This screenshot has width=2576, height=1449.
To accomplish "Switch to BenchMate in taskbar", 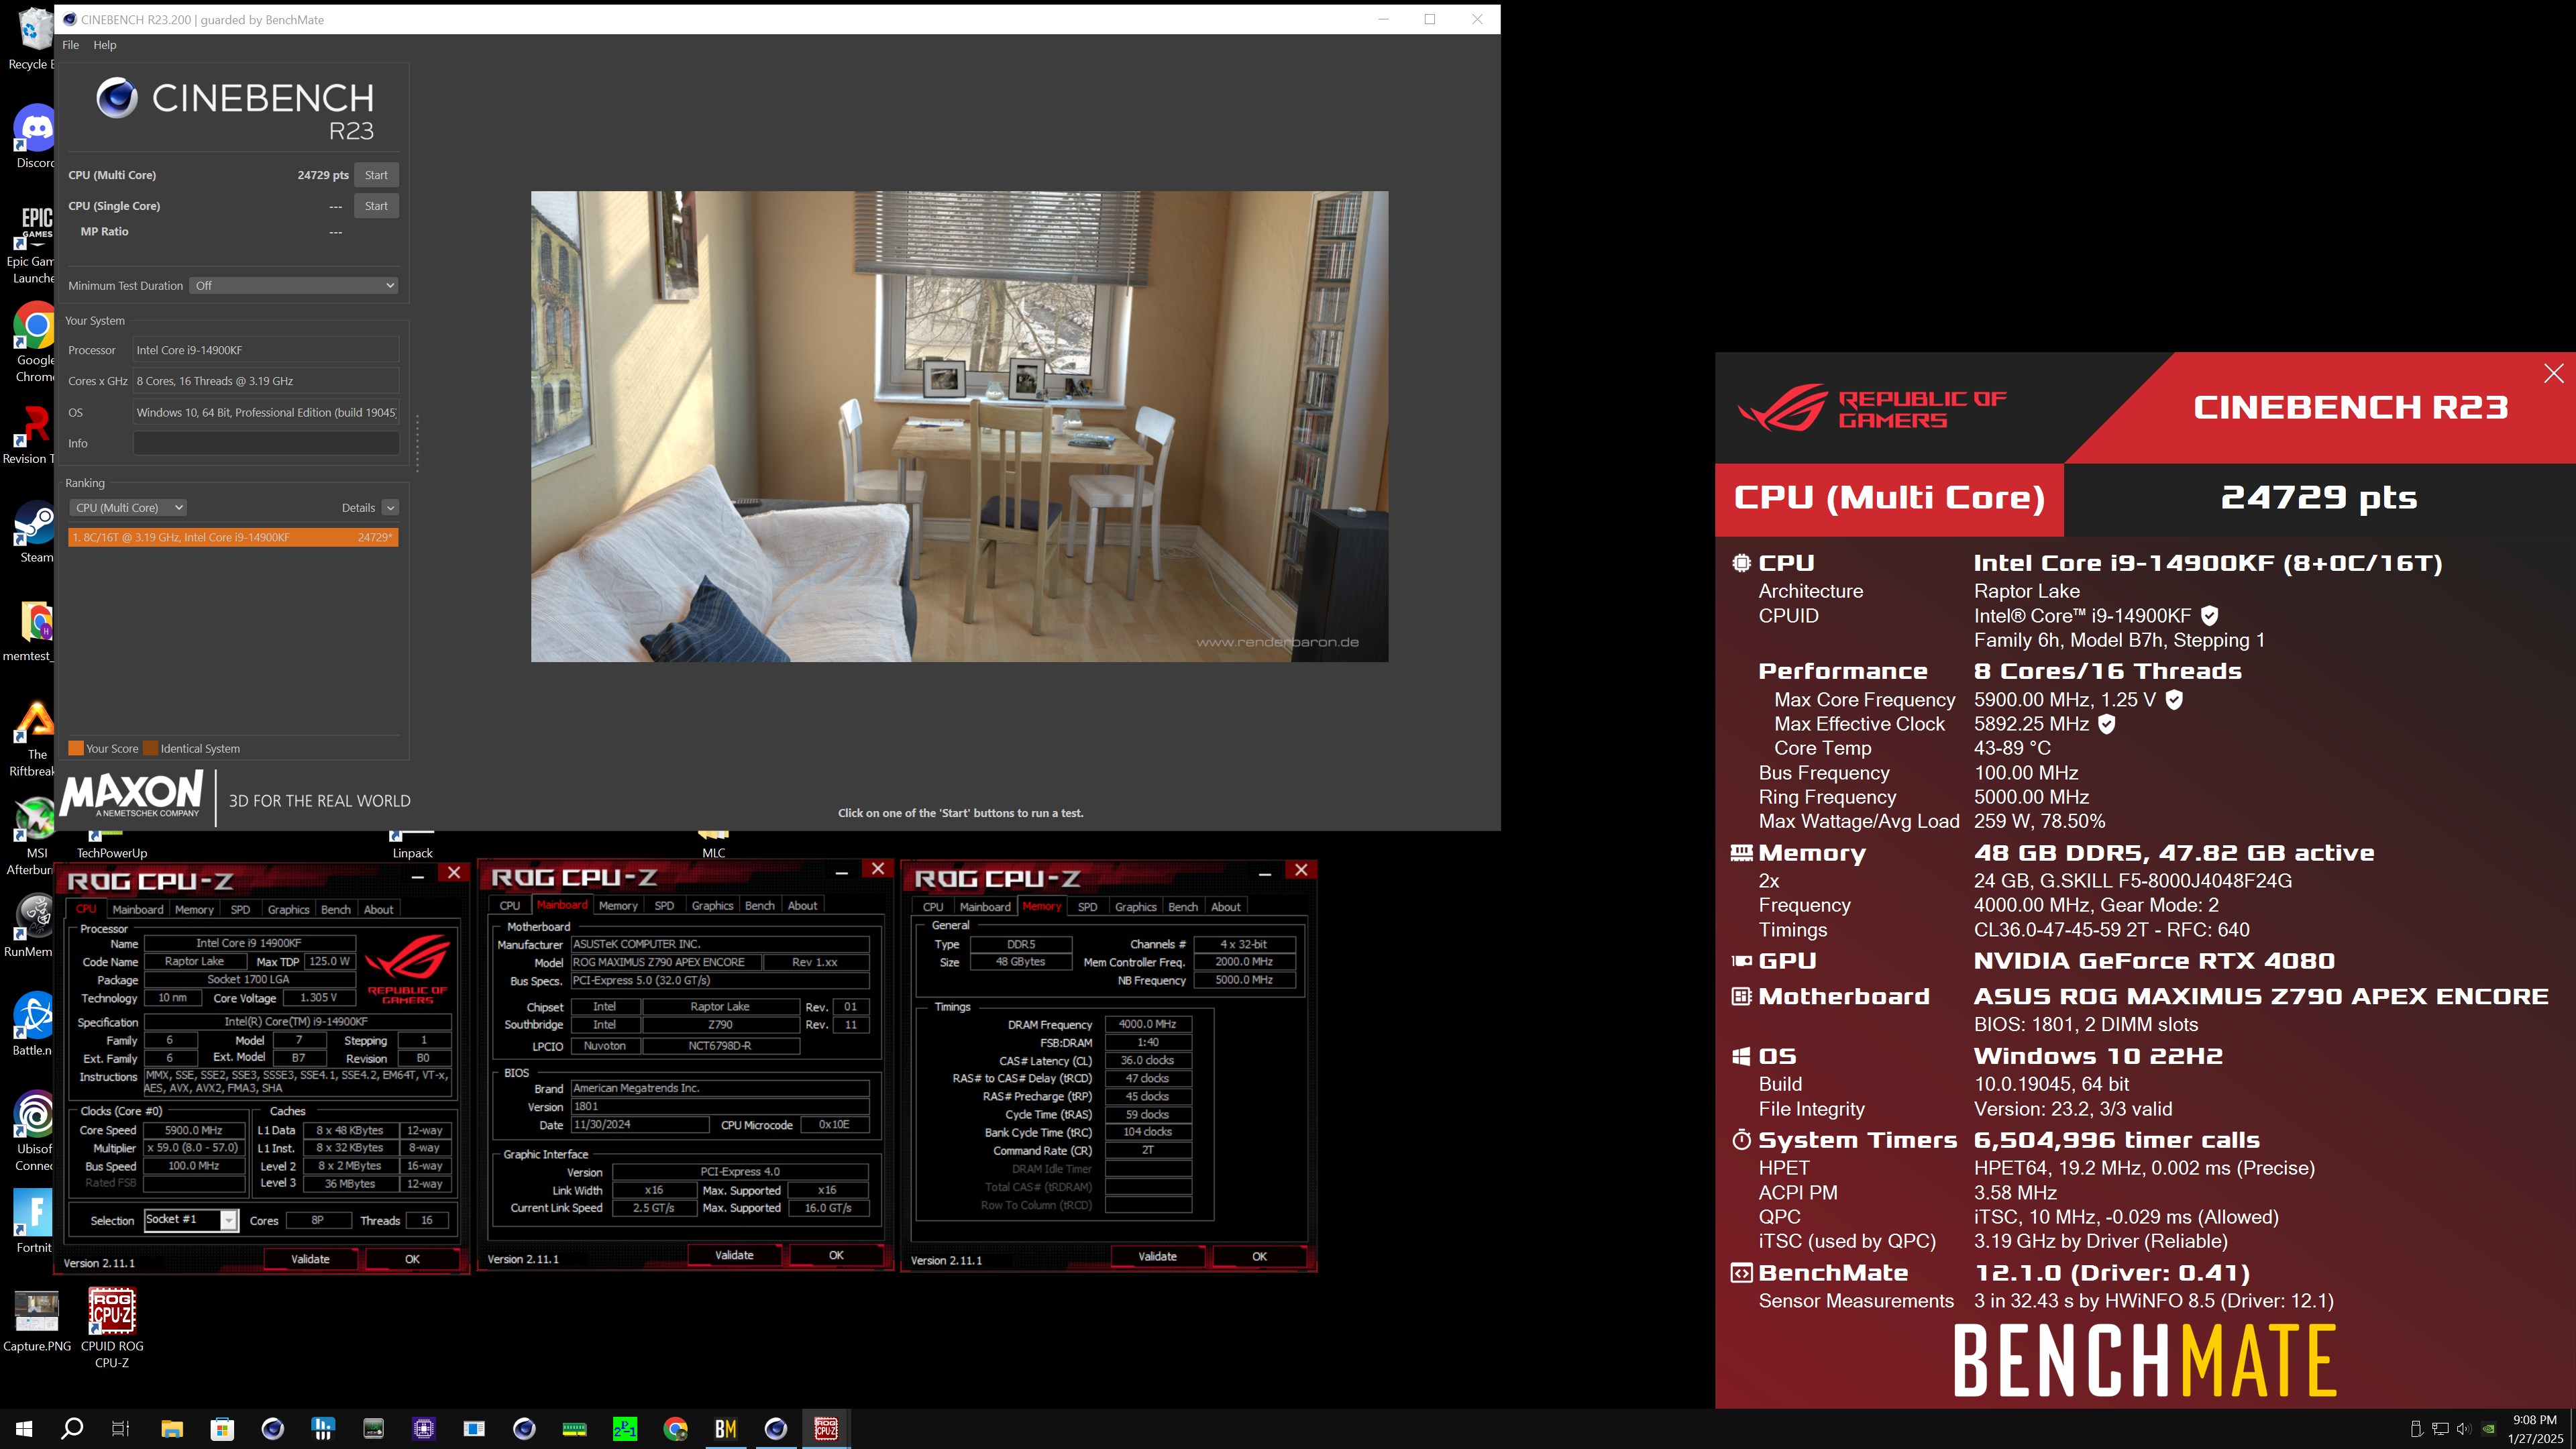I will 726,1429.
